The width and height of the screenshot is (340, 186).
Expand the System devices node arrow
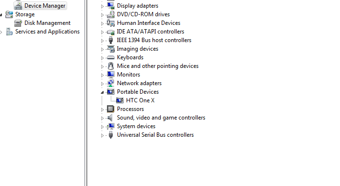[102, 127]
